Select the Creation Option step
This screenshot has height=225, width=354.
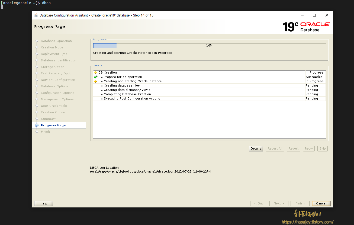tap(53, 112)
